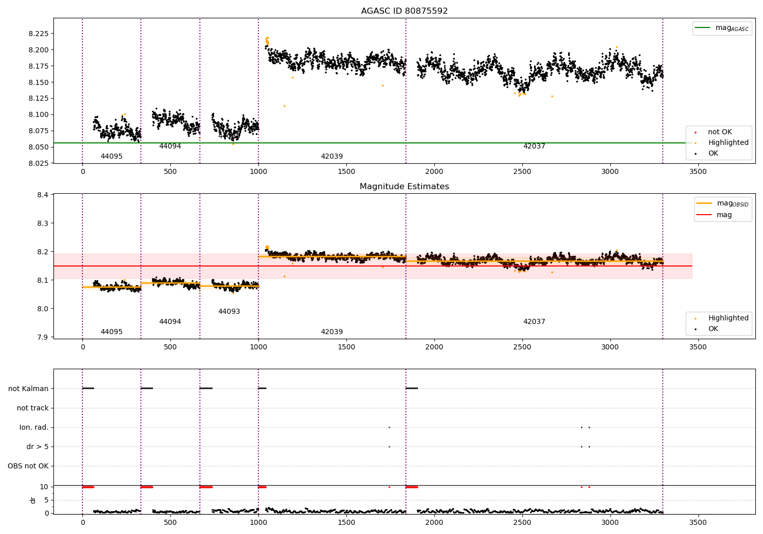Click the 44093 obsid label

pyautogui.click(x=229, y=312)
